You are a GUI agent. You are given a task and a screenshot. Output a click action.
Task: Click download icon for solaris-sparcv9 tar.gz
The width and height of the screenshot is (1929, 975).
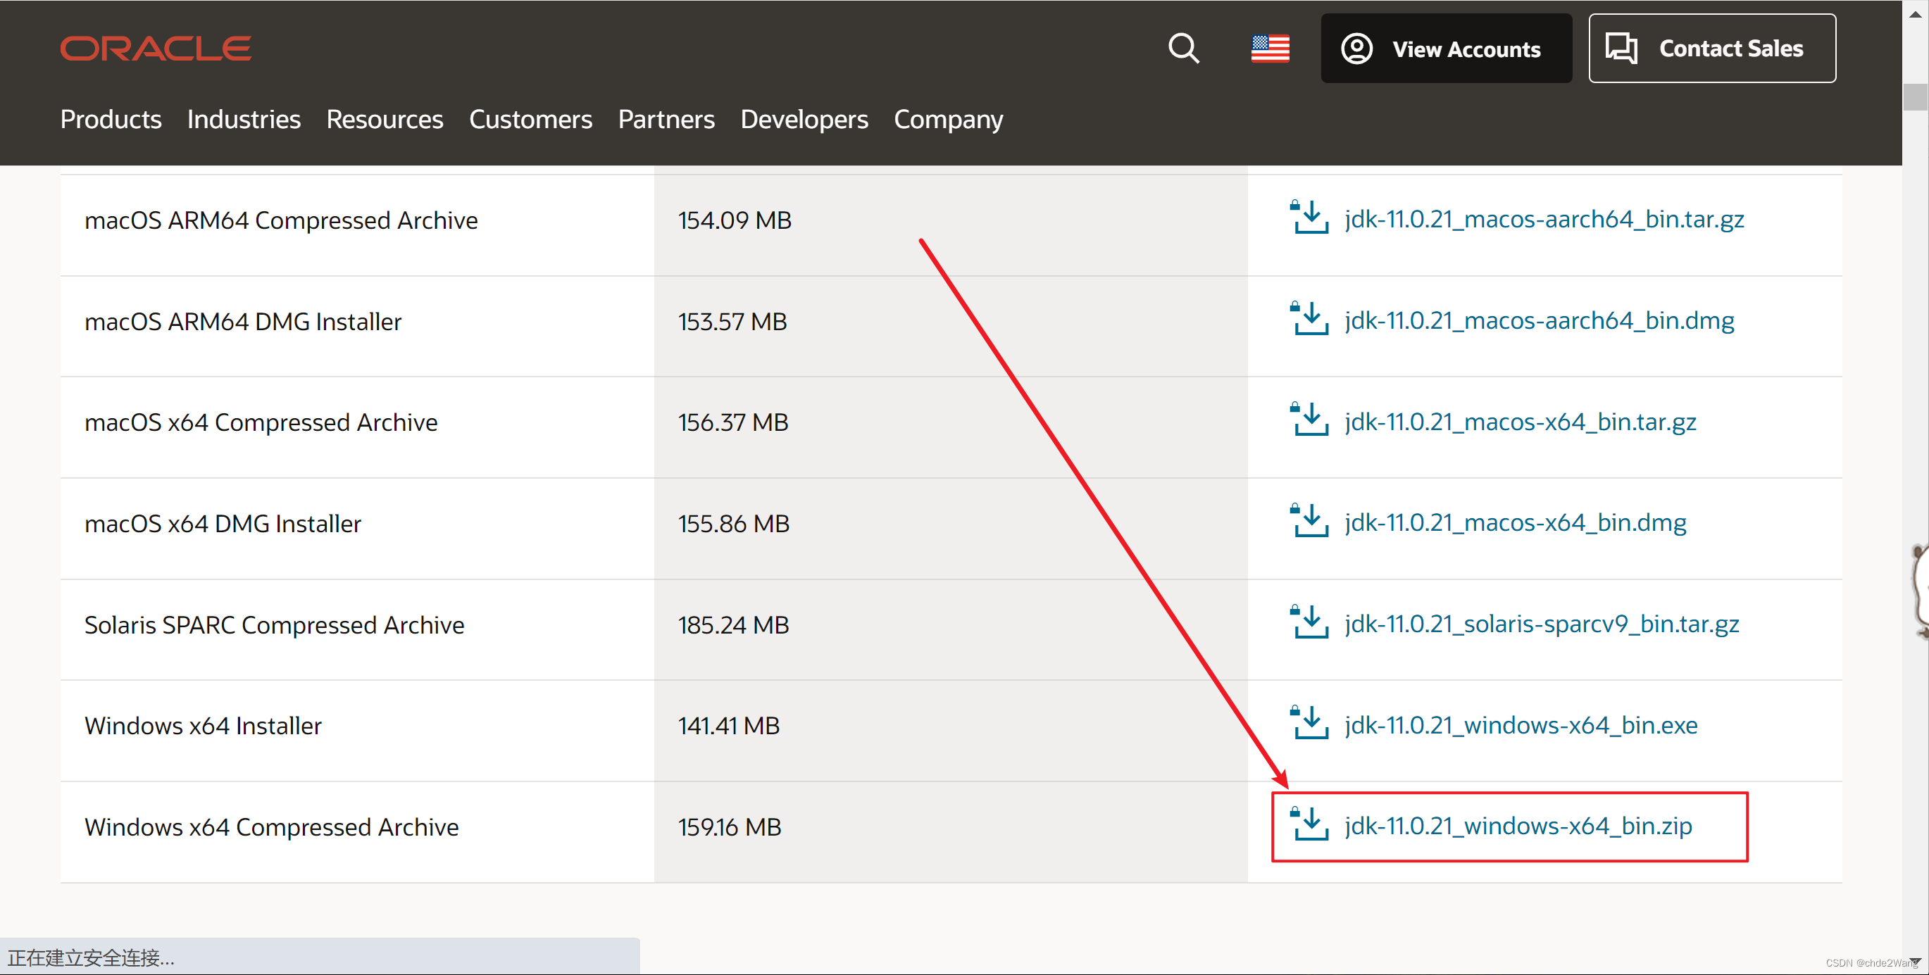click(x=1310, y=622)
